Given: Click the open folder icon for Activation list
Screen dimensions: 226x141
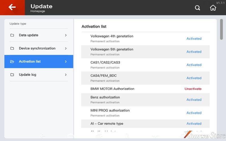Looking at the screenshot, I should coord(12,61).
